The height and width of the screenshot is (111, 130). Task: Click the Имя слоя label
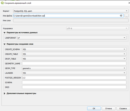pyautogui.click(x=7, y=21)
